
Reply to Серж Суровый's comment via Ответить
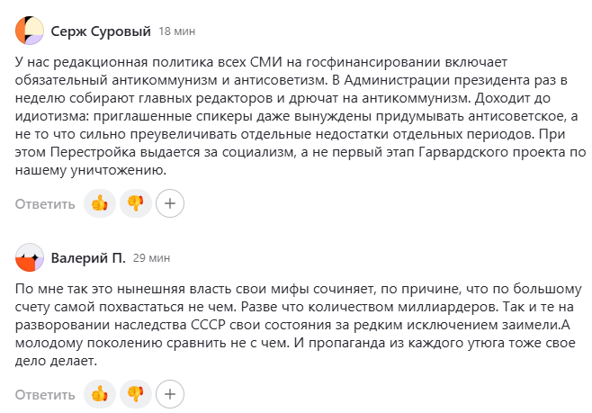coord(45,204)
